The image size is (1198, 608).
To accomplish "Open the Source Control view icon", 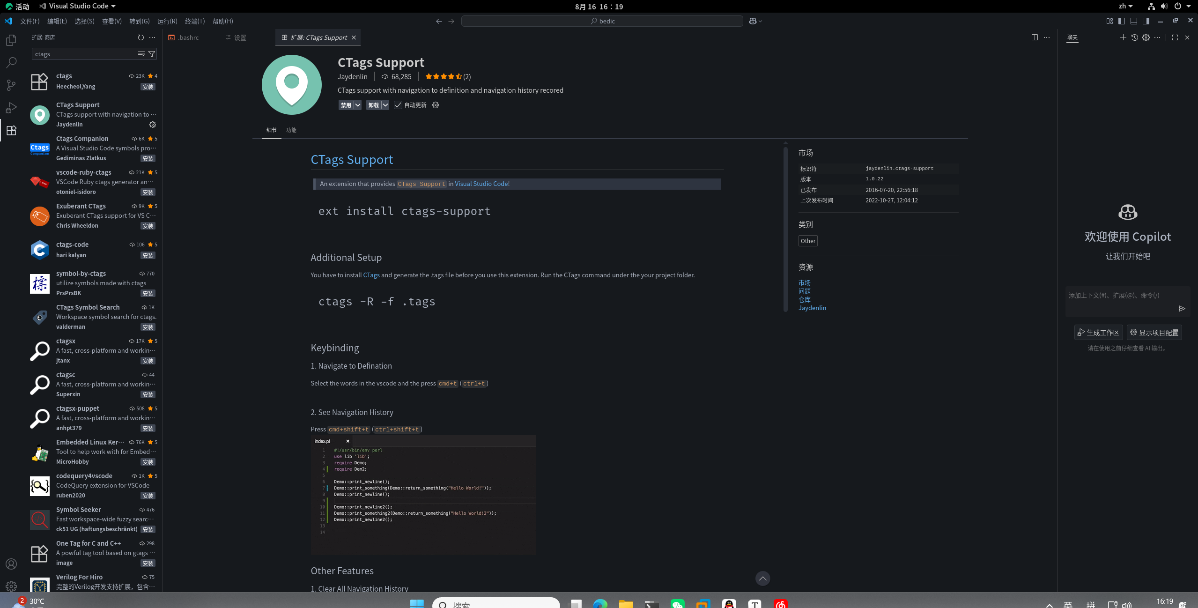I will pyautogui.click(x=11, y=85).
